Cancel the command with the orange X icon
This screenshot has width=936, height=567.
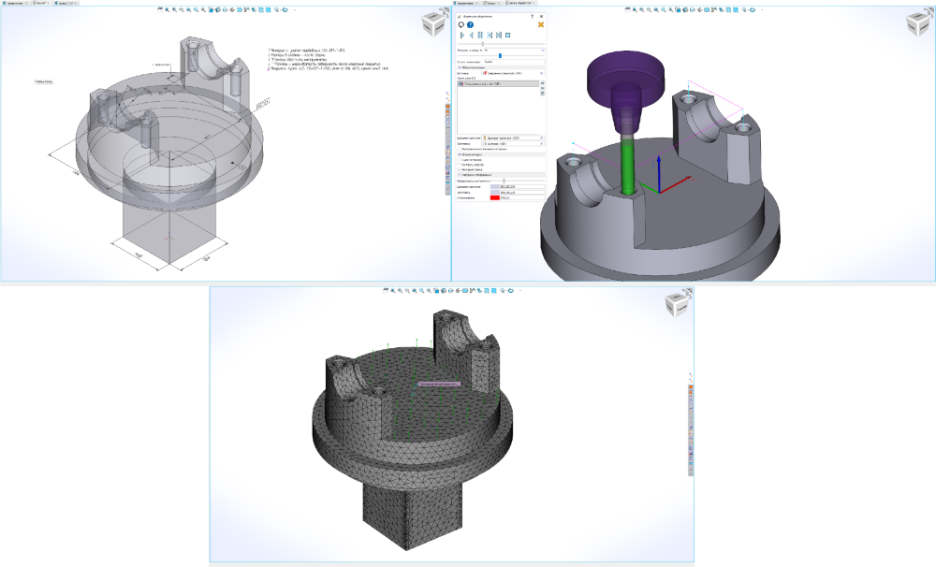tap(541, 24)
